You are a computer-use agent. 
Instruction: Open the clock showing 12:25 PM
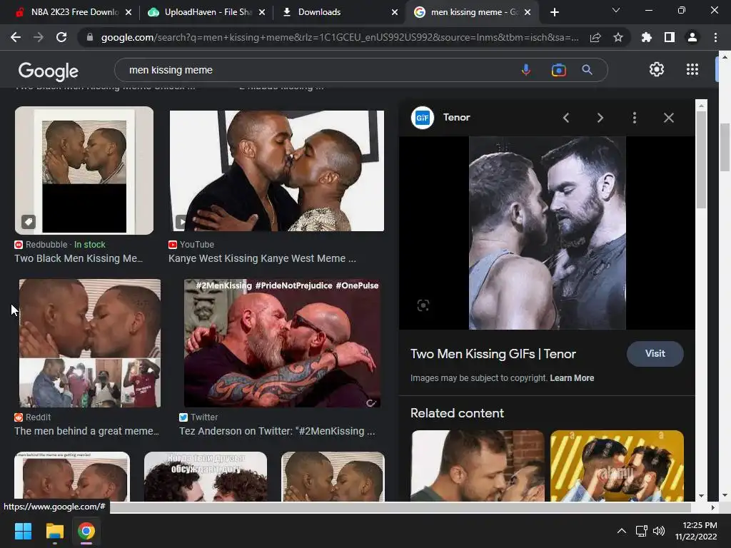click(x=696, y=531)
